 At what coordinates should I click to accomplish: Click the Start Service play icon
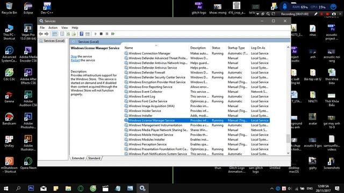click(x=96, y=34)
